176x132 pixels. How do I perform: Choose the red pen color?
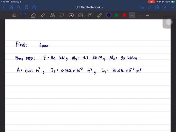point(124,15)
